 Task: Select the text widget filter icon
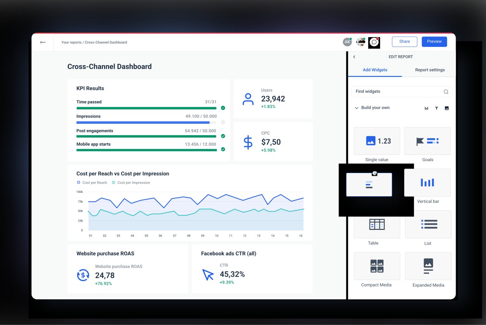[437, 108]
